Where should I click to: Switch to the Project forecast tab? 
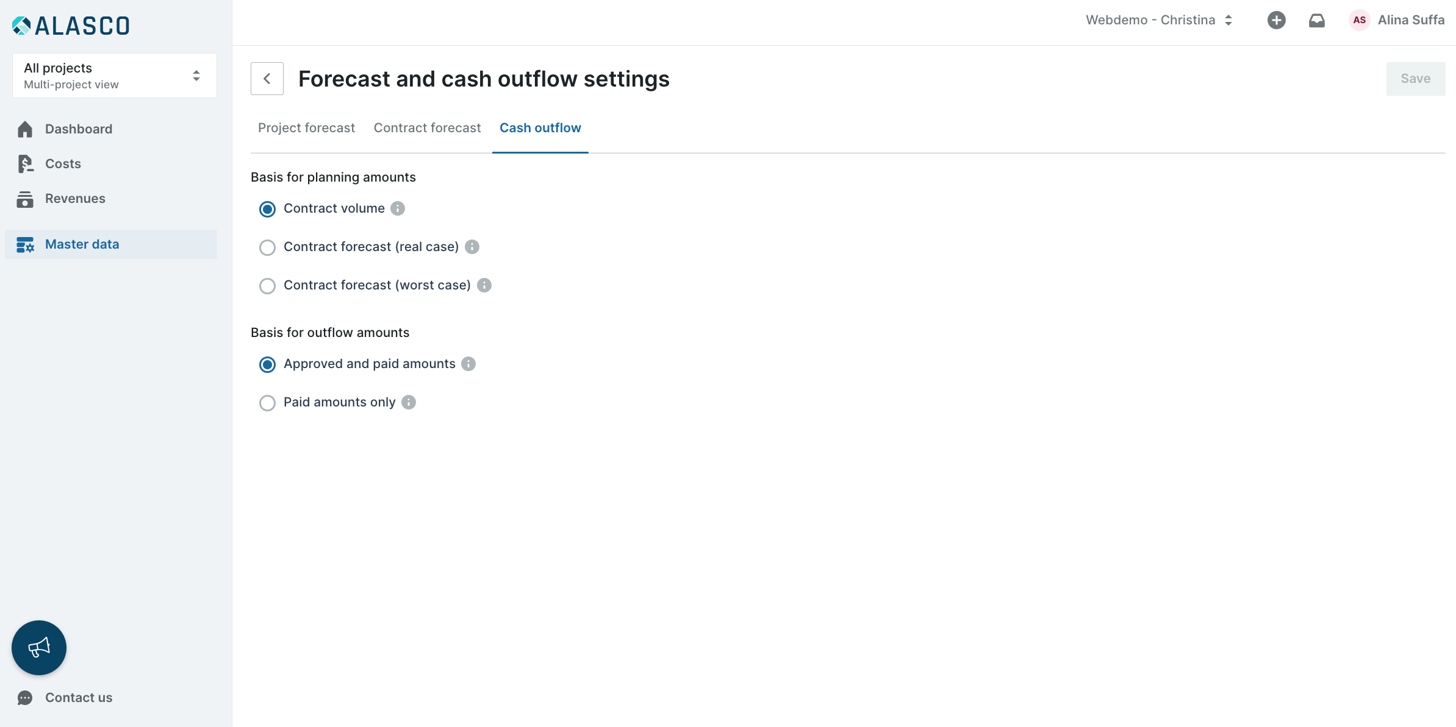pyautogui.click(x=306, y=128)
